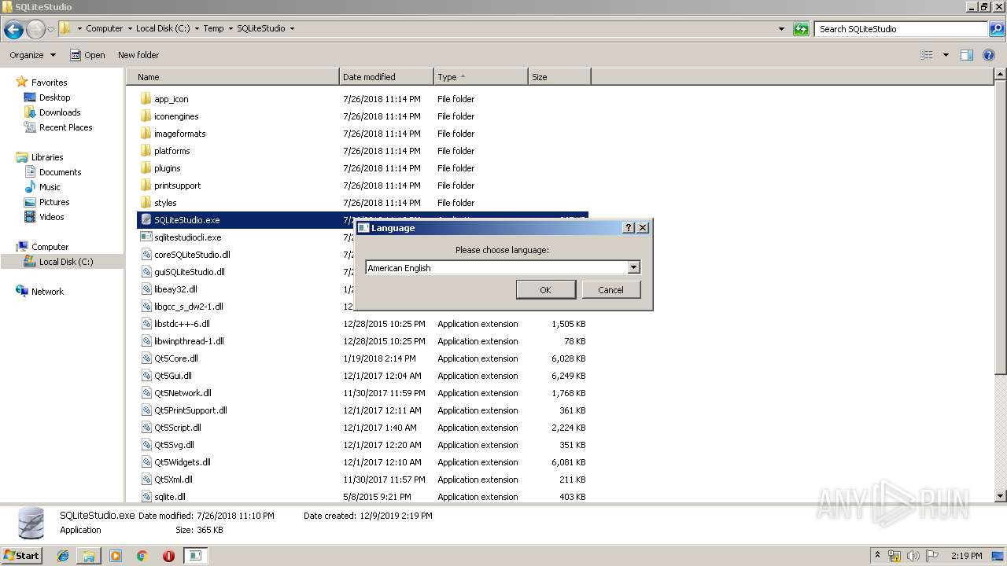Viewport: 1007px width, 566px height.
Task: Click the Back navigation arrow
Action: tap(13, 29)
